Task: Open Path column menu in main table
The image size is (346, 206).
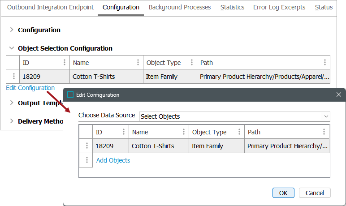Action: click(325, 63)
